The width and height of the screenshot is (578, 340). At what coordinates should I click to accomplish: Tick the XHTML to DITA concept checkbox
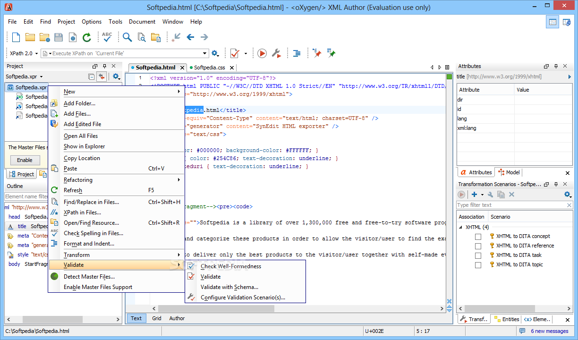tap(478, 237)
